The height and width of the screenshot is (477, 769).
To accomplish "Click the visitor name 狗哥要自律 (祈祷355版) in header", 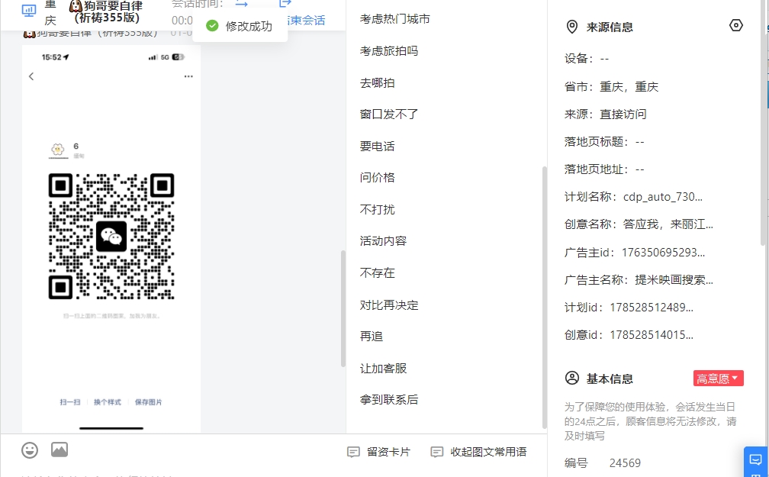I will 108,11.
